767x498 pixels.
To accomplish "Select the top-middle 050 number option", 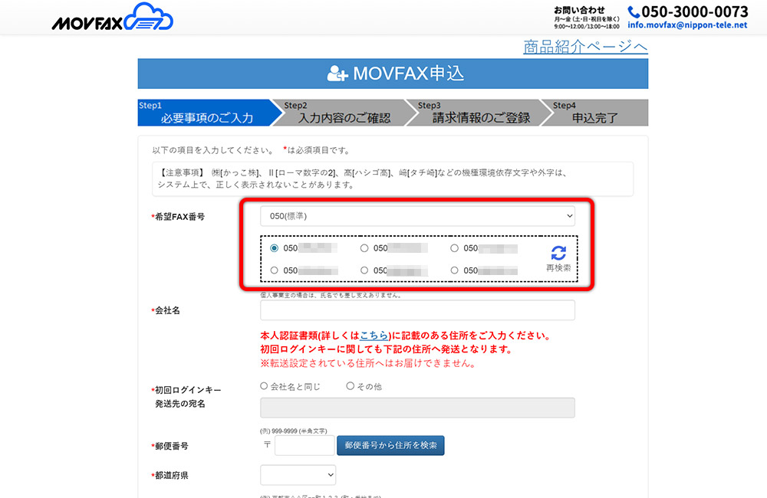I will click(364, 248).
